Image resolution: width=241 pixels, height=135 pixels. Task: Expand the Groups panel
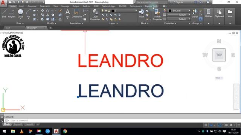pyautogui.click(x=197, y=23)
